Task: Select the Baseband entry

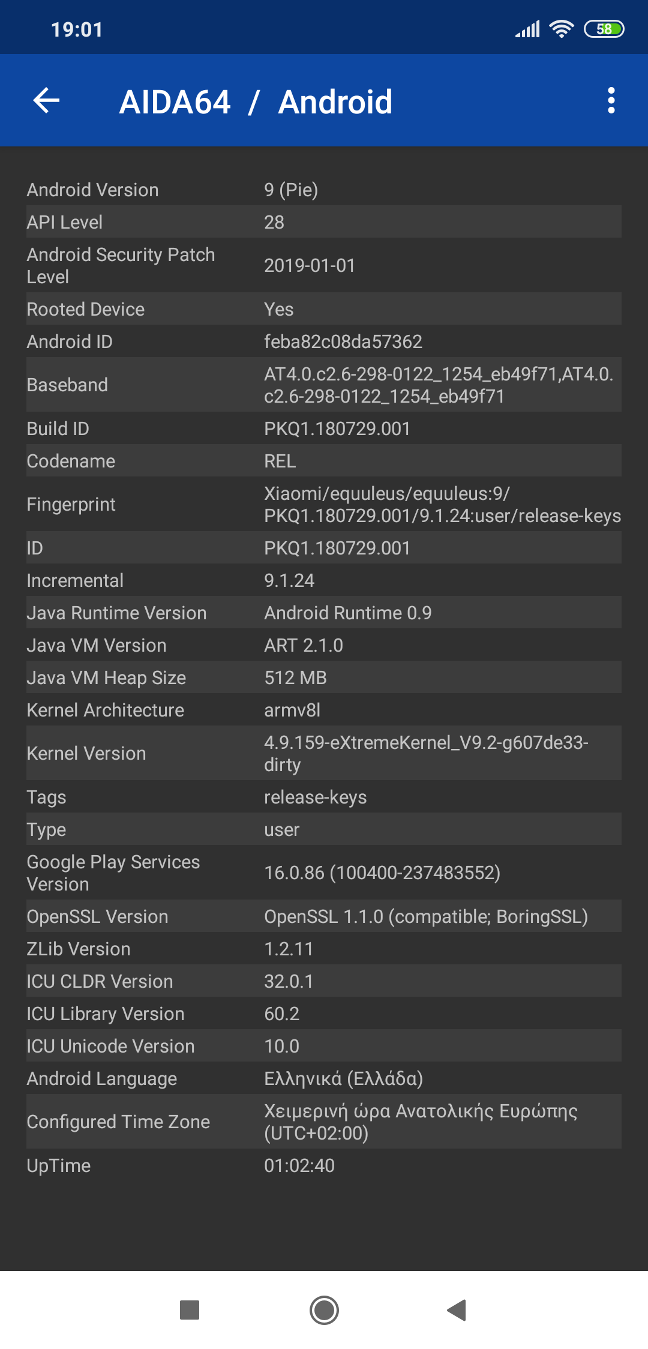Action: (x=324, y=385)
